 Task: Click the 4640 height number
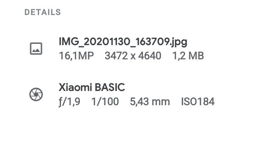click(x=150, y=56)
